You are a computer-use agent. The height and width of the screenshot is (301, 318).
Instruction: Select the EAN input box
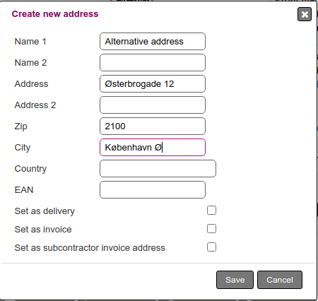click(153, 190)
